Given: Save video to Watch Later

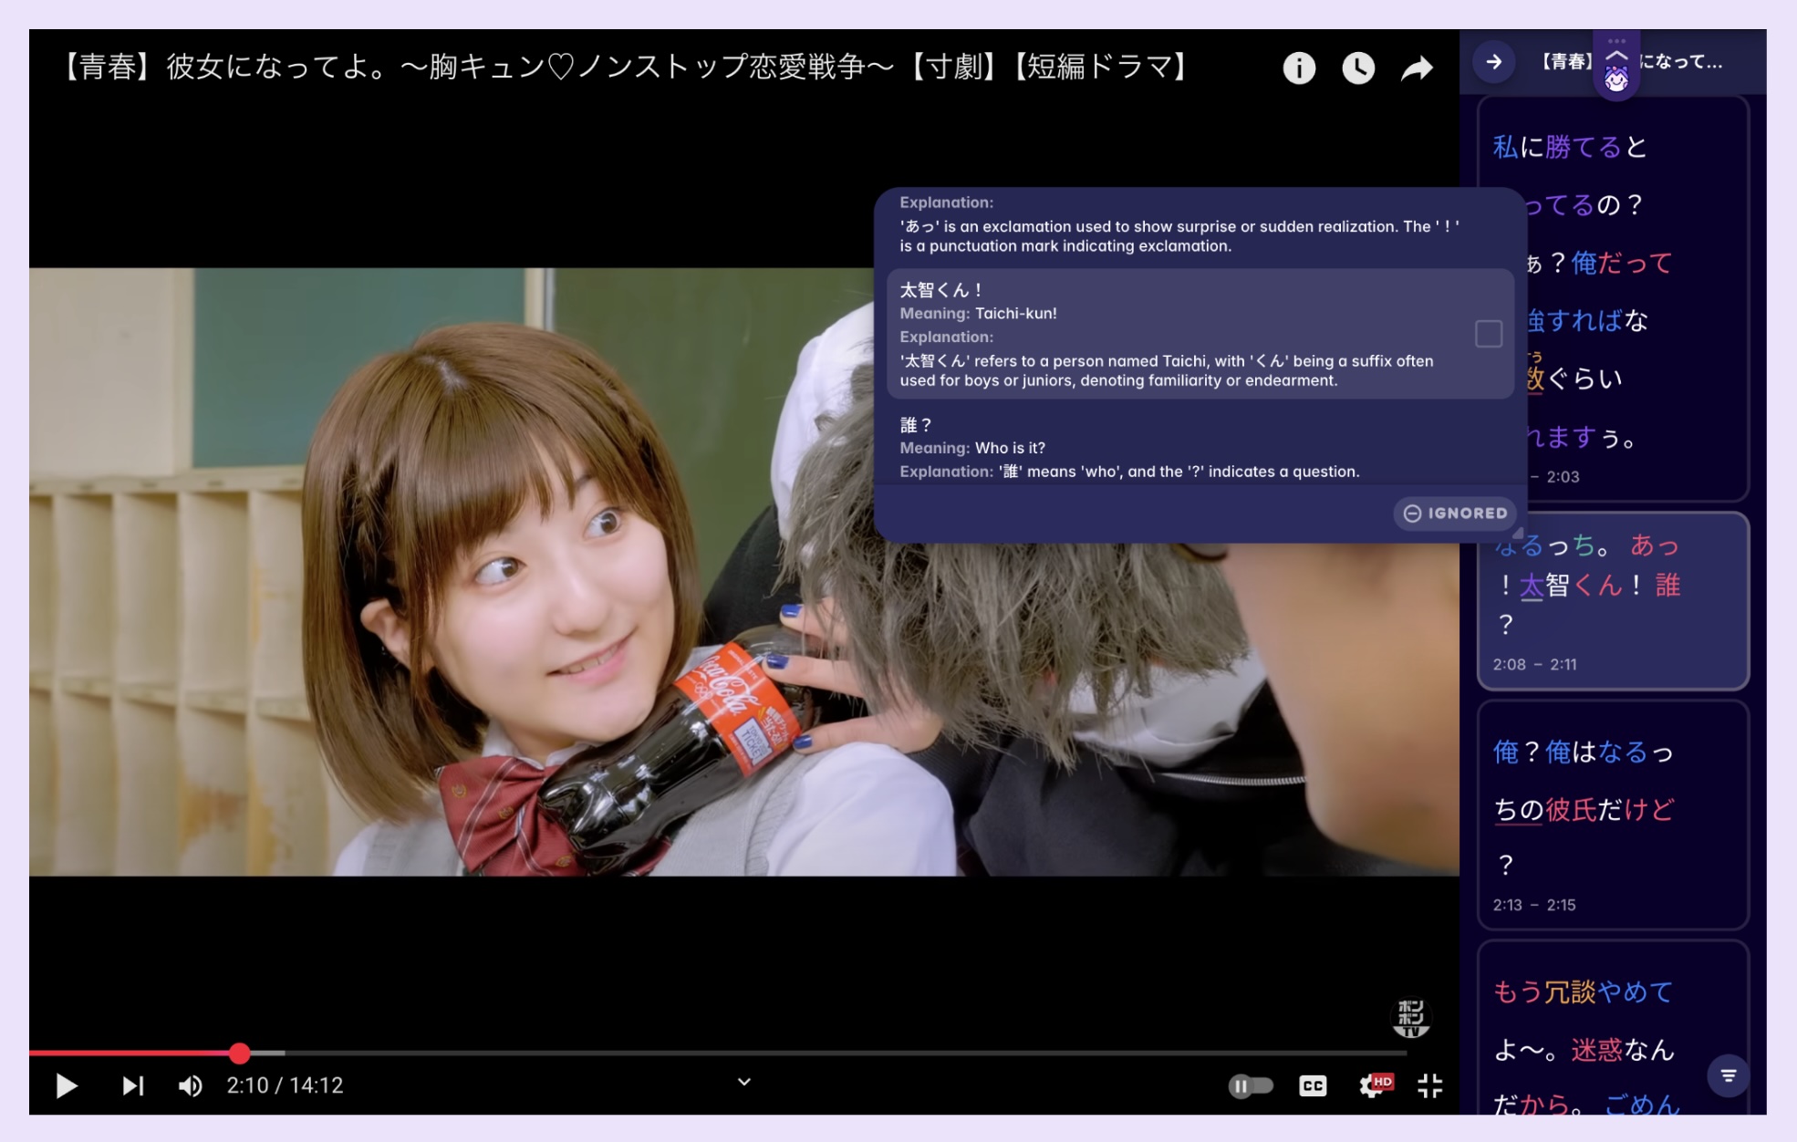Looking at the screenshot, I should coord(1358,67).
